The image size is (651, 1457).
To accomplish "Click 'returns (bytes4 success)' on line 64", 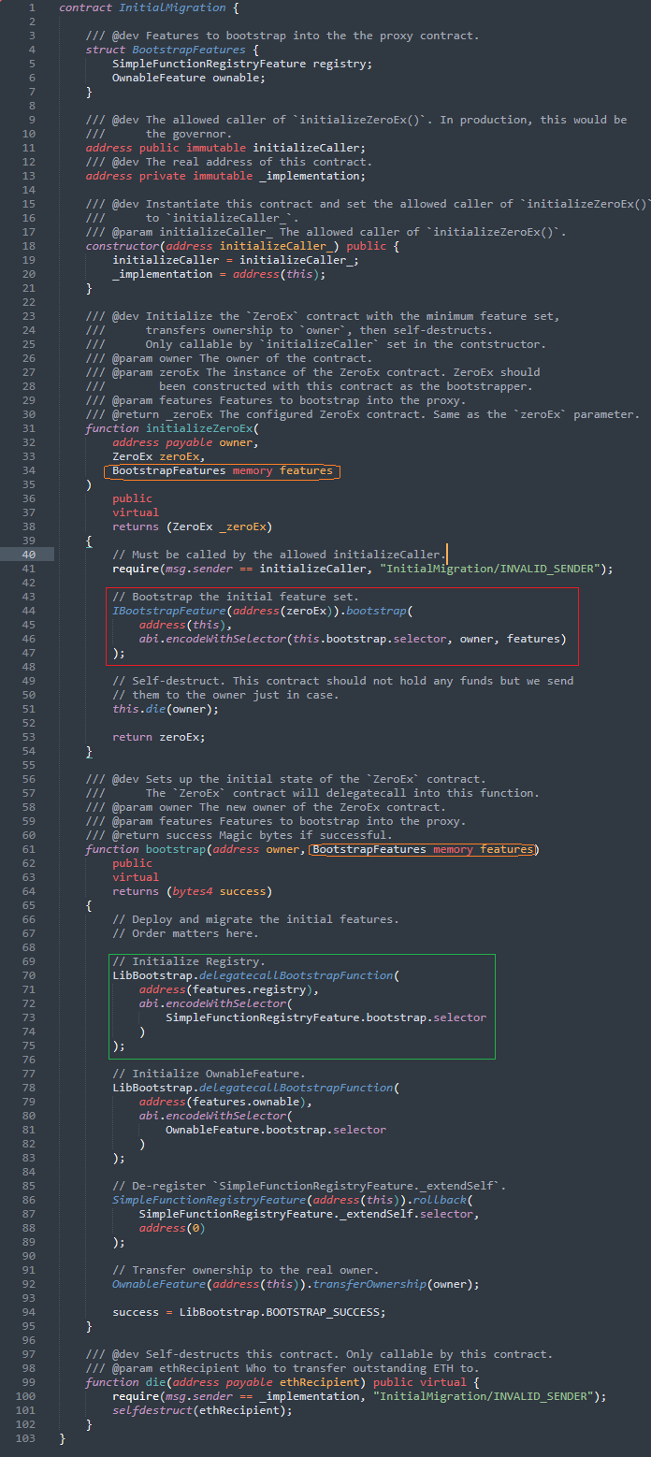I will tap(193, 891).
